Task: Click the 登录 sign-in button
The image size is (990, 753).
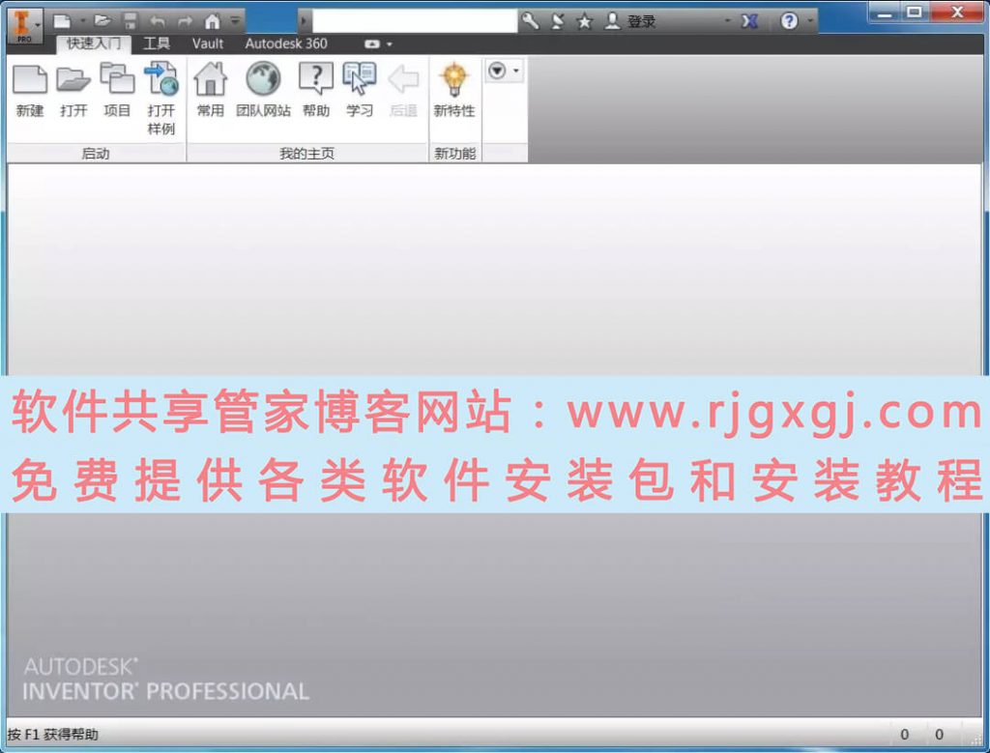Action: click(630, 21)
